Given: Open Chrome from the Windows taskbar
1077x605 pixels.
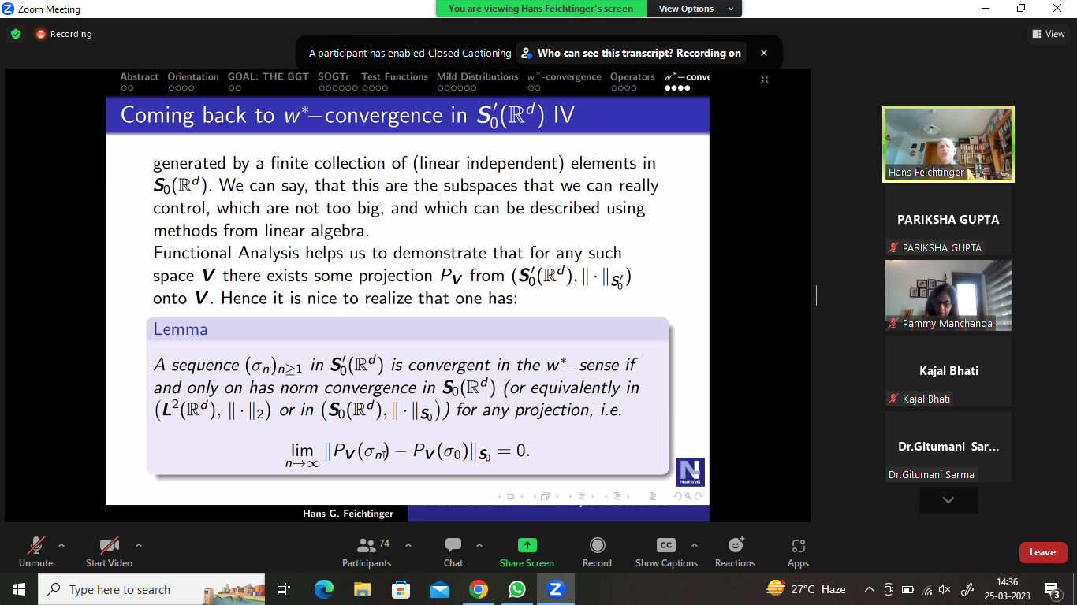Looking at the screenshot, I should point(478,589).
